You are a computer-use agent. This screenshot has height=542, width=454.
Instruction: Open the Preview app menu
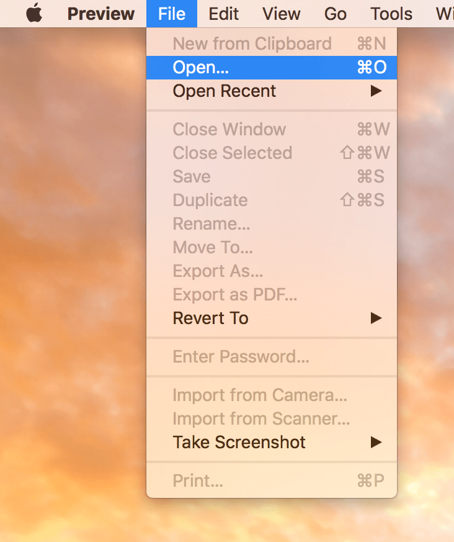click(x=101, y=14)
